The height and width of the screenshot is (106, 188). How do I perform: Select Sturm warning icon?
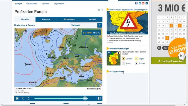(x=123, y=63)
